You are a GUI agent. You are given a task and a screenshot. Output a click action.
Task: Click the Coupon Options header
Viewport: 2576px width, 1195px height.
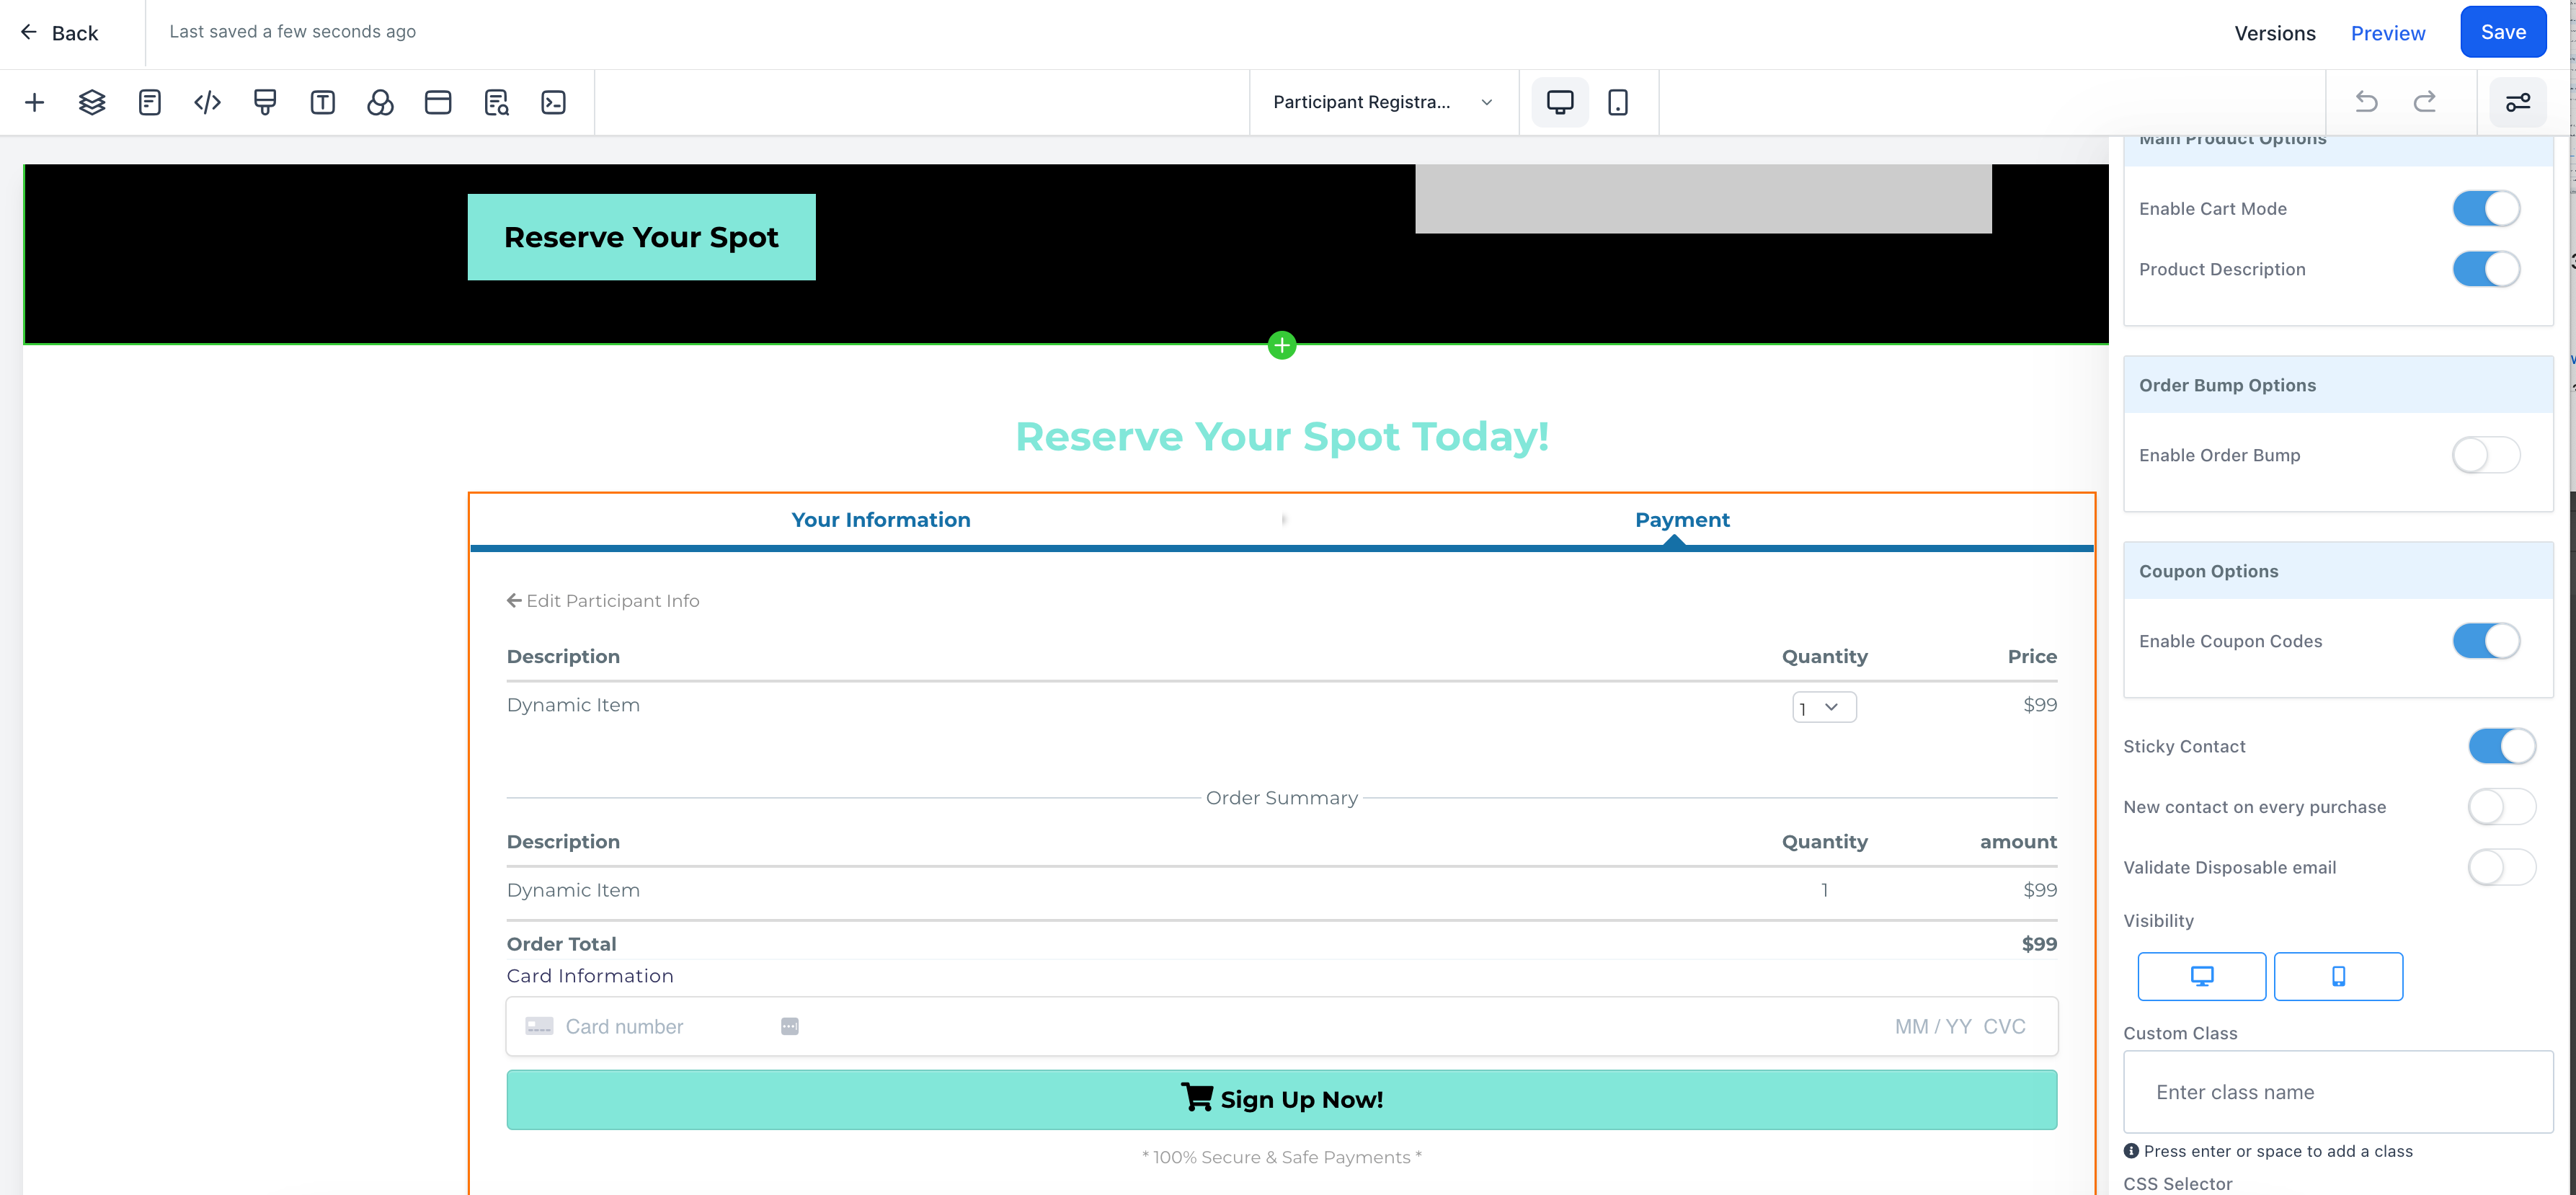(2338, 571)
